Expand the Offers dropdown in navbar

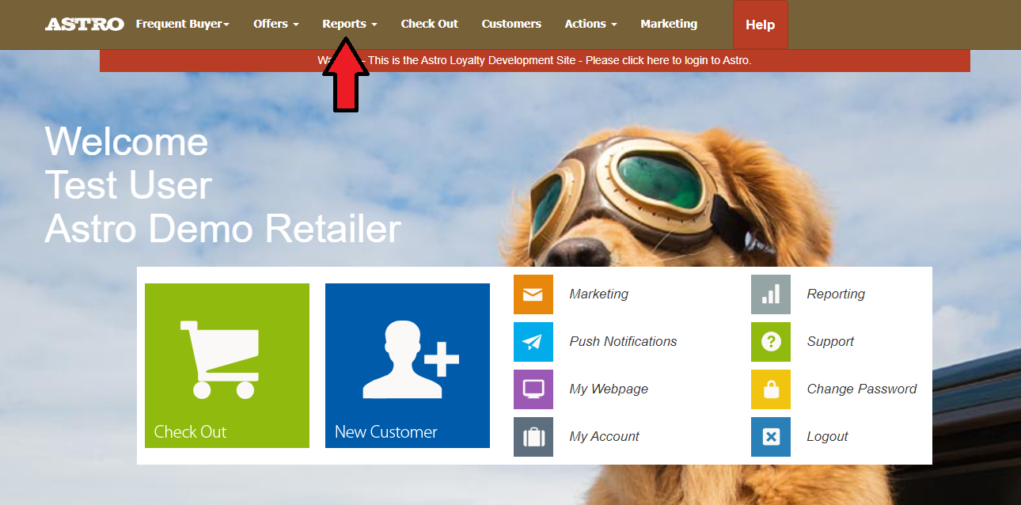click(275, 24)
